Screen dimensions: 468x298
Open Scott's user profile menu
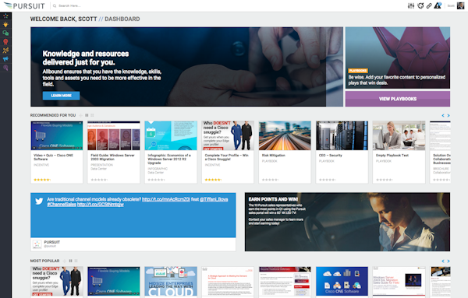pos(460,5)
